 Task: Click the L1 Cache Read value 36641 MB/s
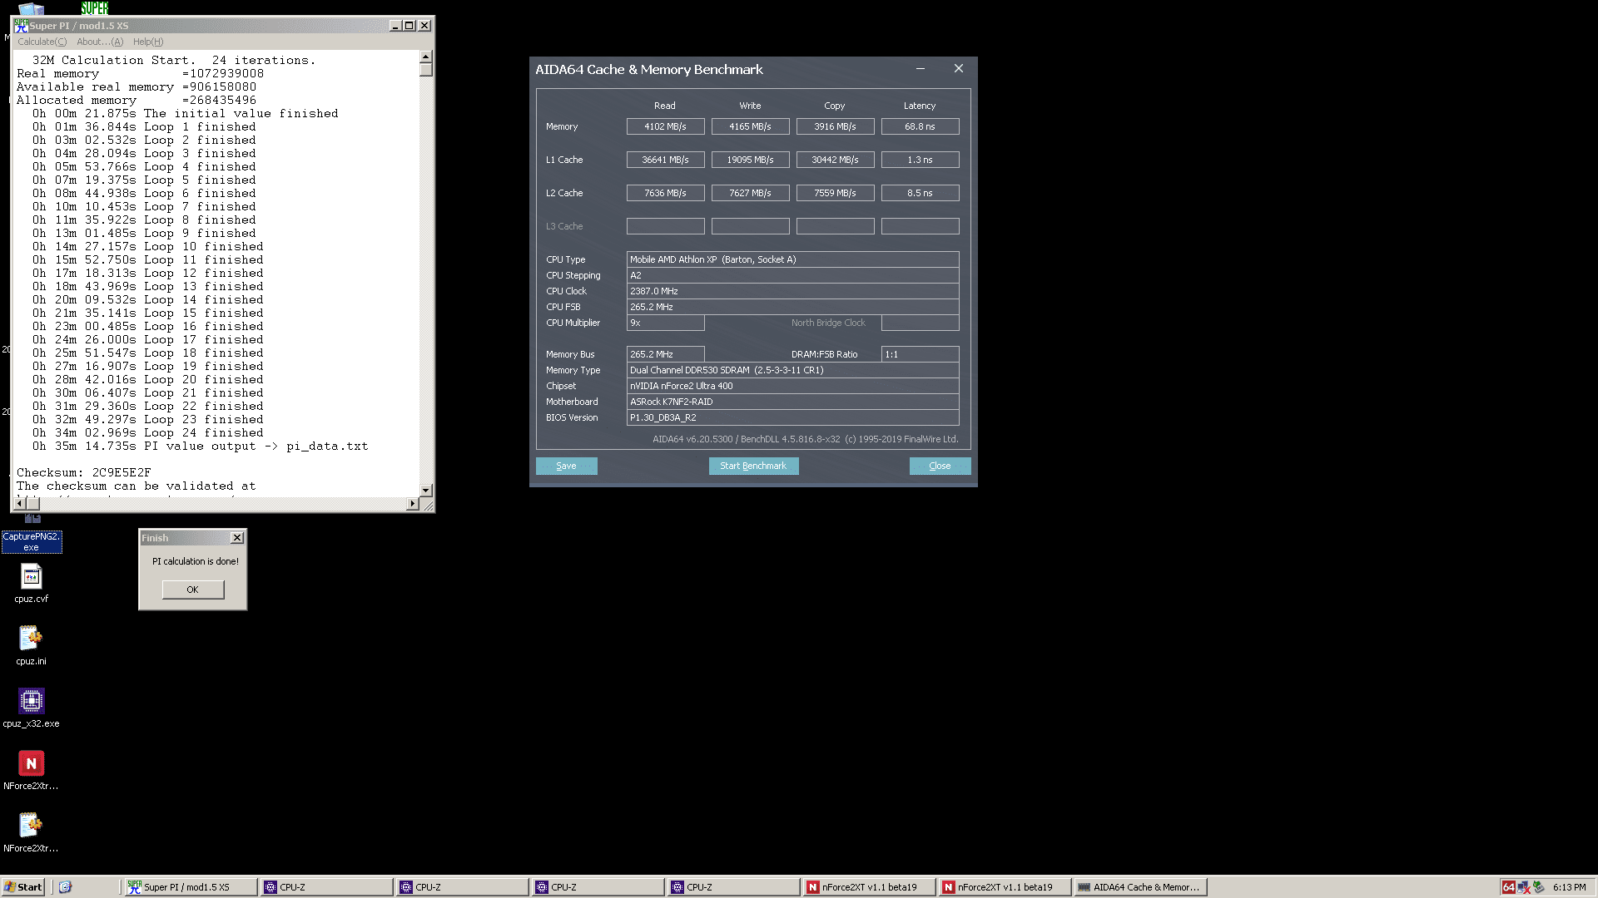(x=665, y=160)
